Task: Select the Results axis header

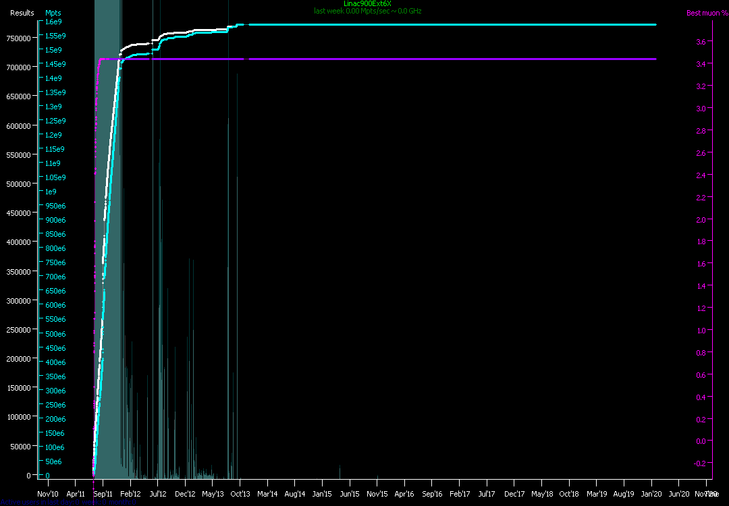Action: [22, 13]
